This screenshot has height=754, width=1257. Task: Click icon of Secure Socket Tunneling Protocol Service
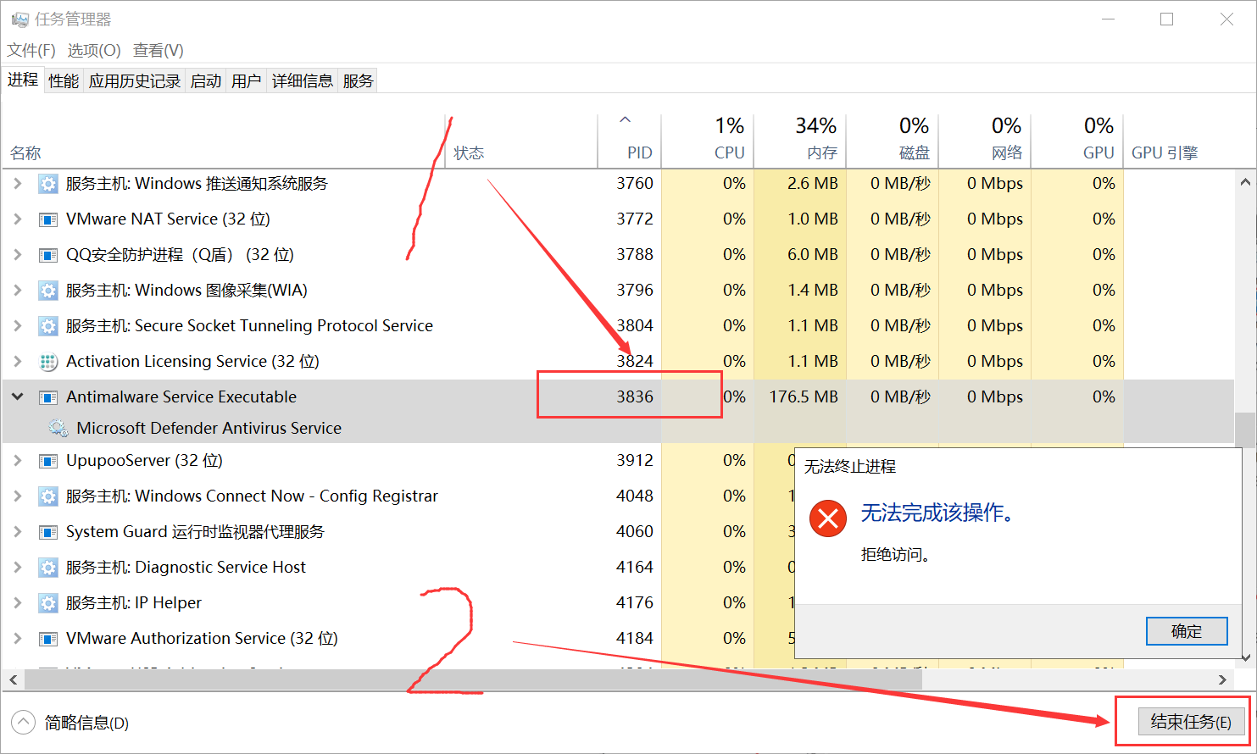(48, 326)
